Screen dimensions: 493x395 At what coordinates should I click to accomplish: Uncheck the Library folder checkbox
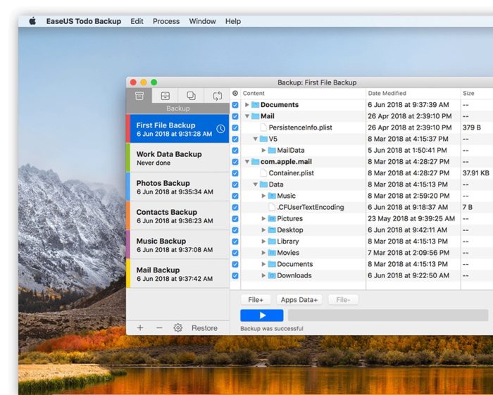(x=235, y=242)
